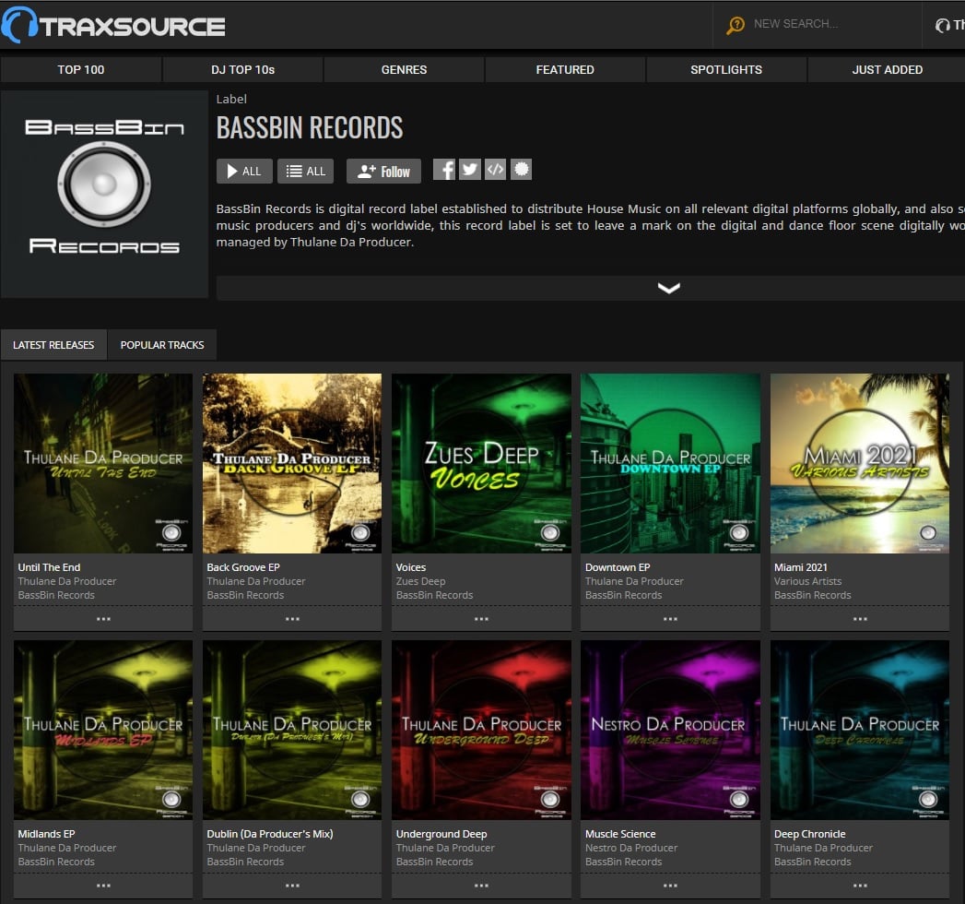The height and width of the screenshot is (904, 965).
Task: Open Zues Deep Voices cover art
Action: pos(481,464)
